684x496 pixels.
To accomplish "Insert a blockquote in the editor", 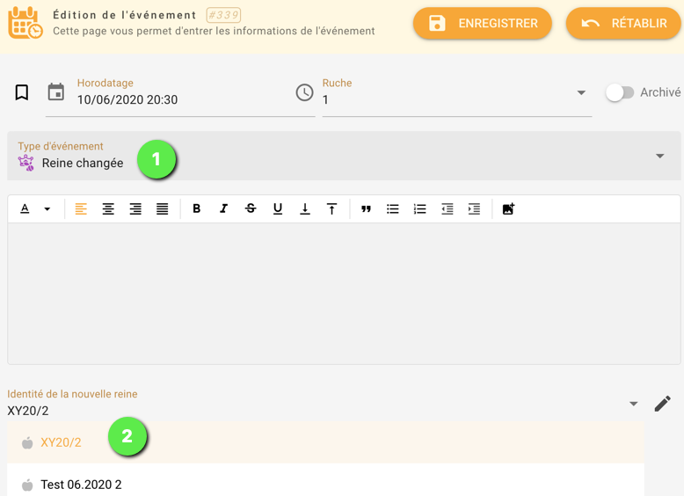I will click(x=366, y=208).
